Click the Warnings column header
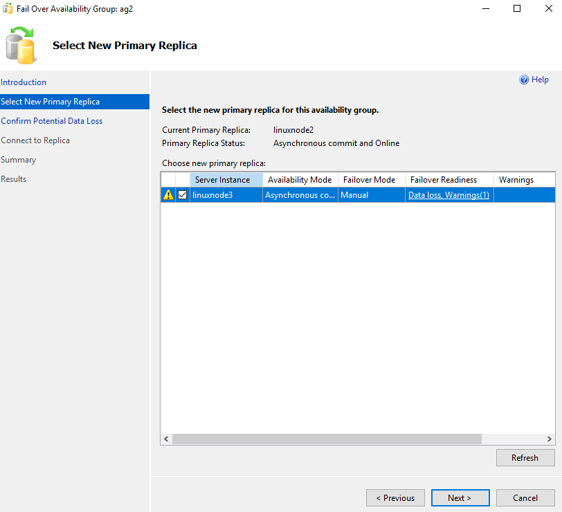This screenshot has height=512, width=562. (525, 180)
